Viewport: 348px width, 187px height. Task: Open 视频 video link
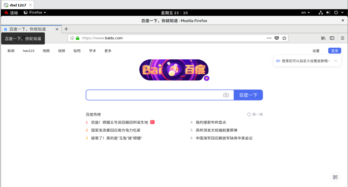coord(62,51)
